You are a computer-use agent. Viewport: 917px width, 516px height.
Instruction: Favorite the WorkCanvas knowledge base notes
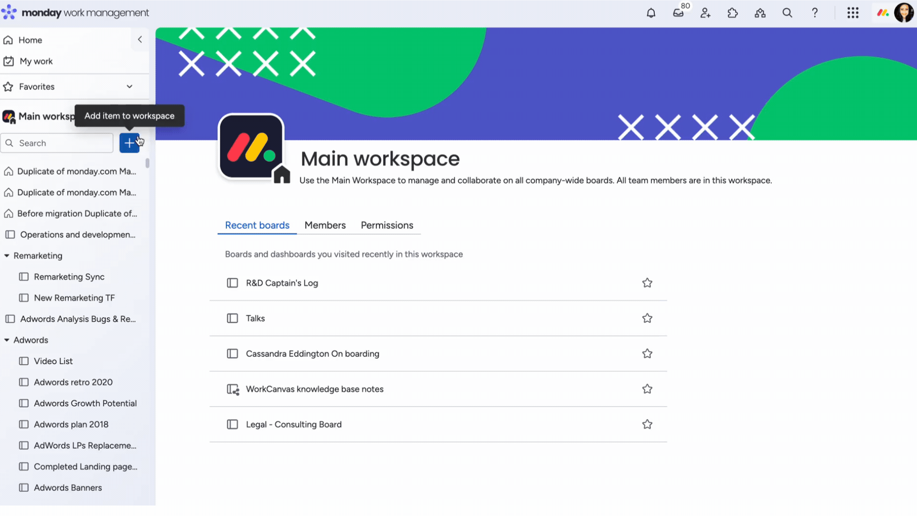point(647,389)
